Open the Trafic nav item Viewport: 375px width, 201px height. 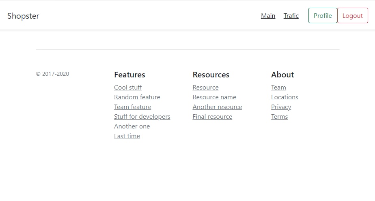pos(291,15)
